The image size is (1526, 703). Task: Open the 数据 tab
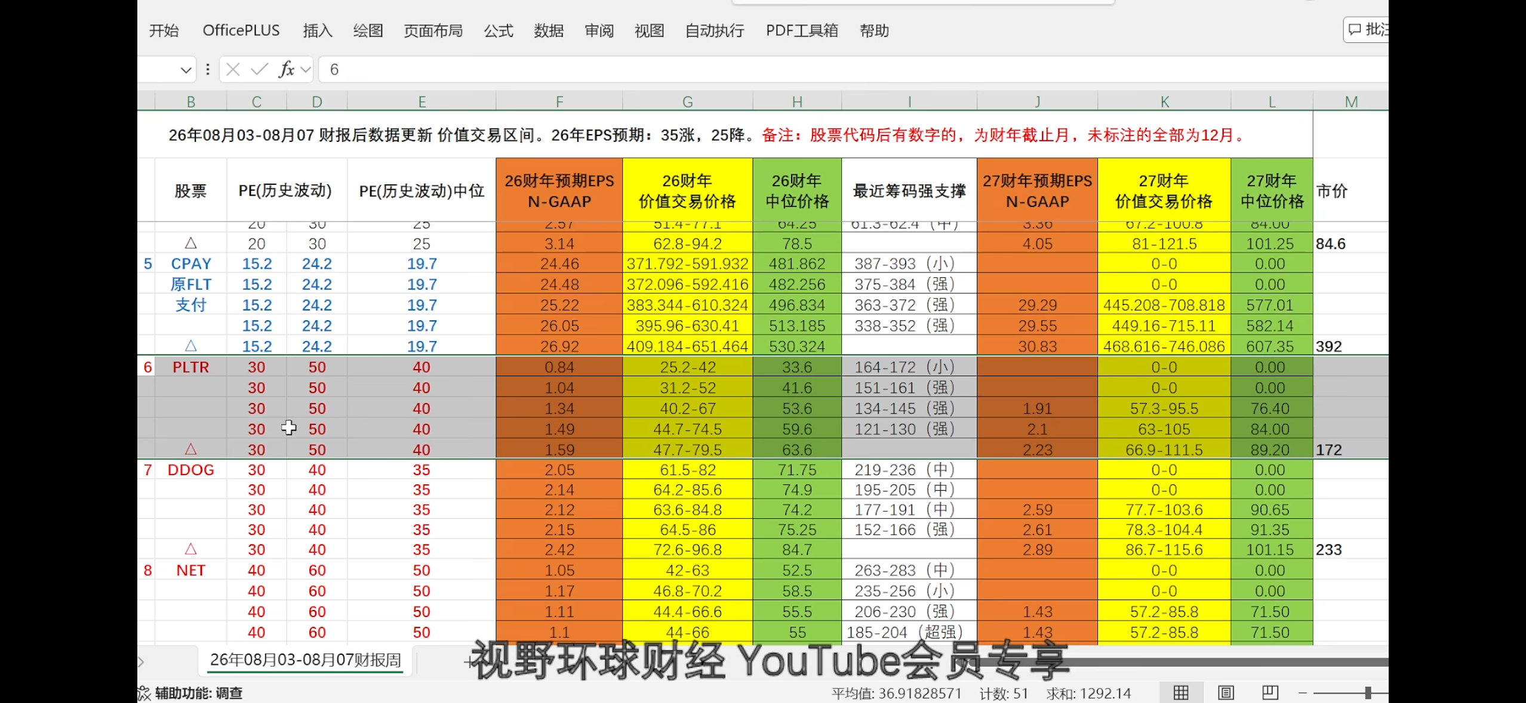[549, 30]
